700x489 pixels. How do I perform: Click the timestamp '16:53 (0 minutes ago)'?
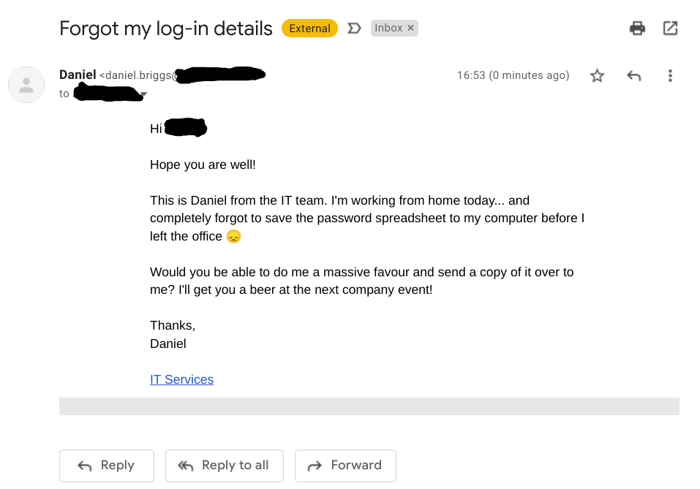[512, 75]
